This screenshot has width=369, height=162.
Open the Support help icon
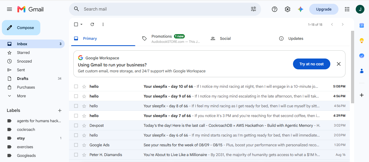pyautogui.click(x=275, y=9)
